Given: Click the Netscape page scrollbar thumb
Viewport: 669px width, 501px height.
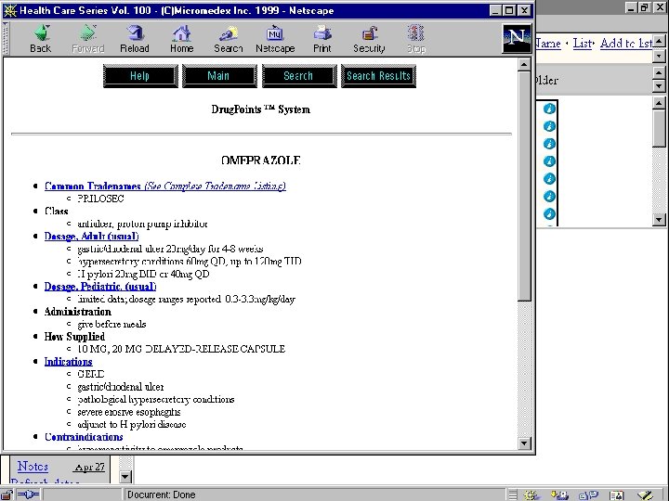Looking at the screenshot, I should (524, 186).
